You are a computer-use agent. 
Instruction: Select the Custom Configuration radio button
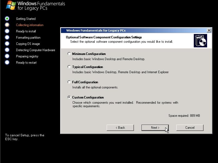pos(69,97)
